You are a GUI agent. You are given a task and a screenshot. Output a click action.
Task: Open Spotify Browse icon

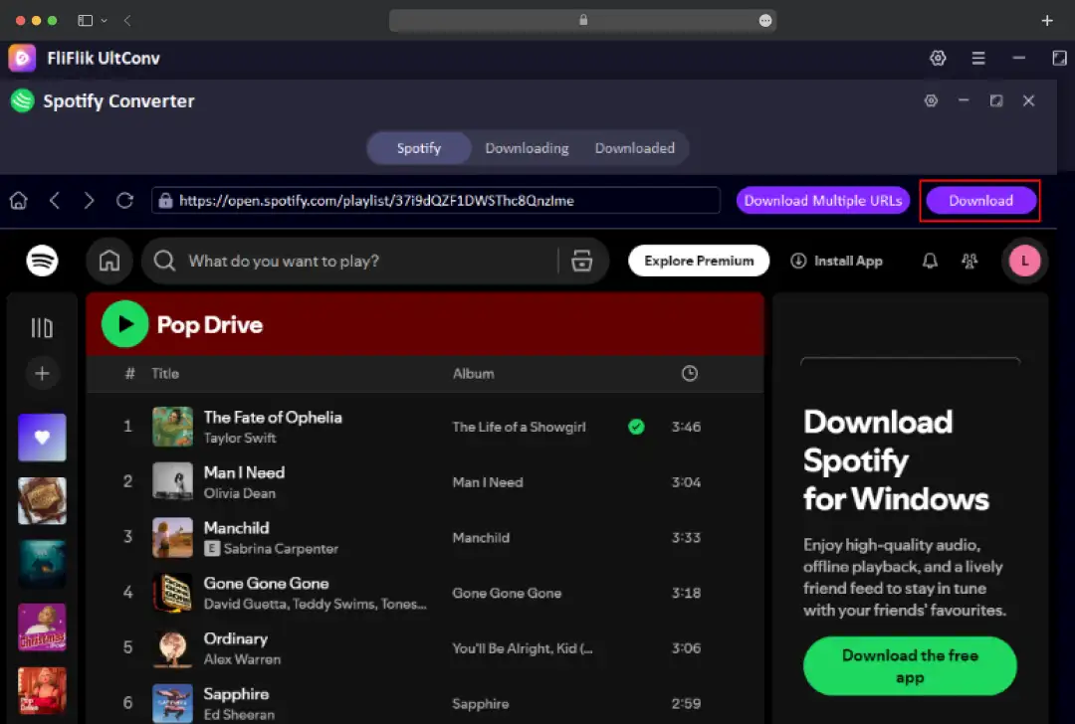coord(582,261)
